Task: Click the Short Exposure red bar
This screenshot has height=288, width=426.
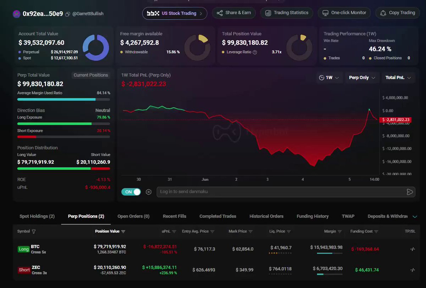Action: pyautogui.click(x=27, y=137)
